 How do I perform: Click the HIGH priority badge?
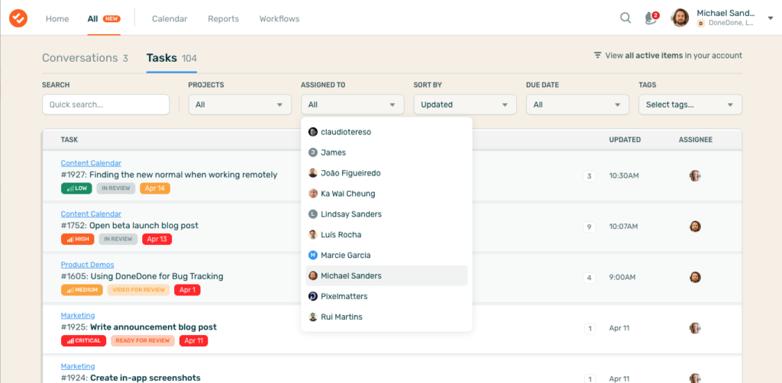78,239
